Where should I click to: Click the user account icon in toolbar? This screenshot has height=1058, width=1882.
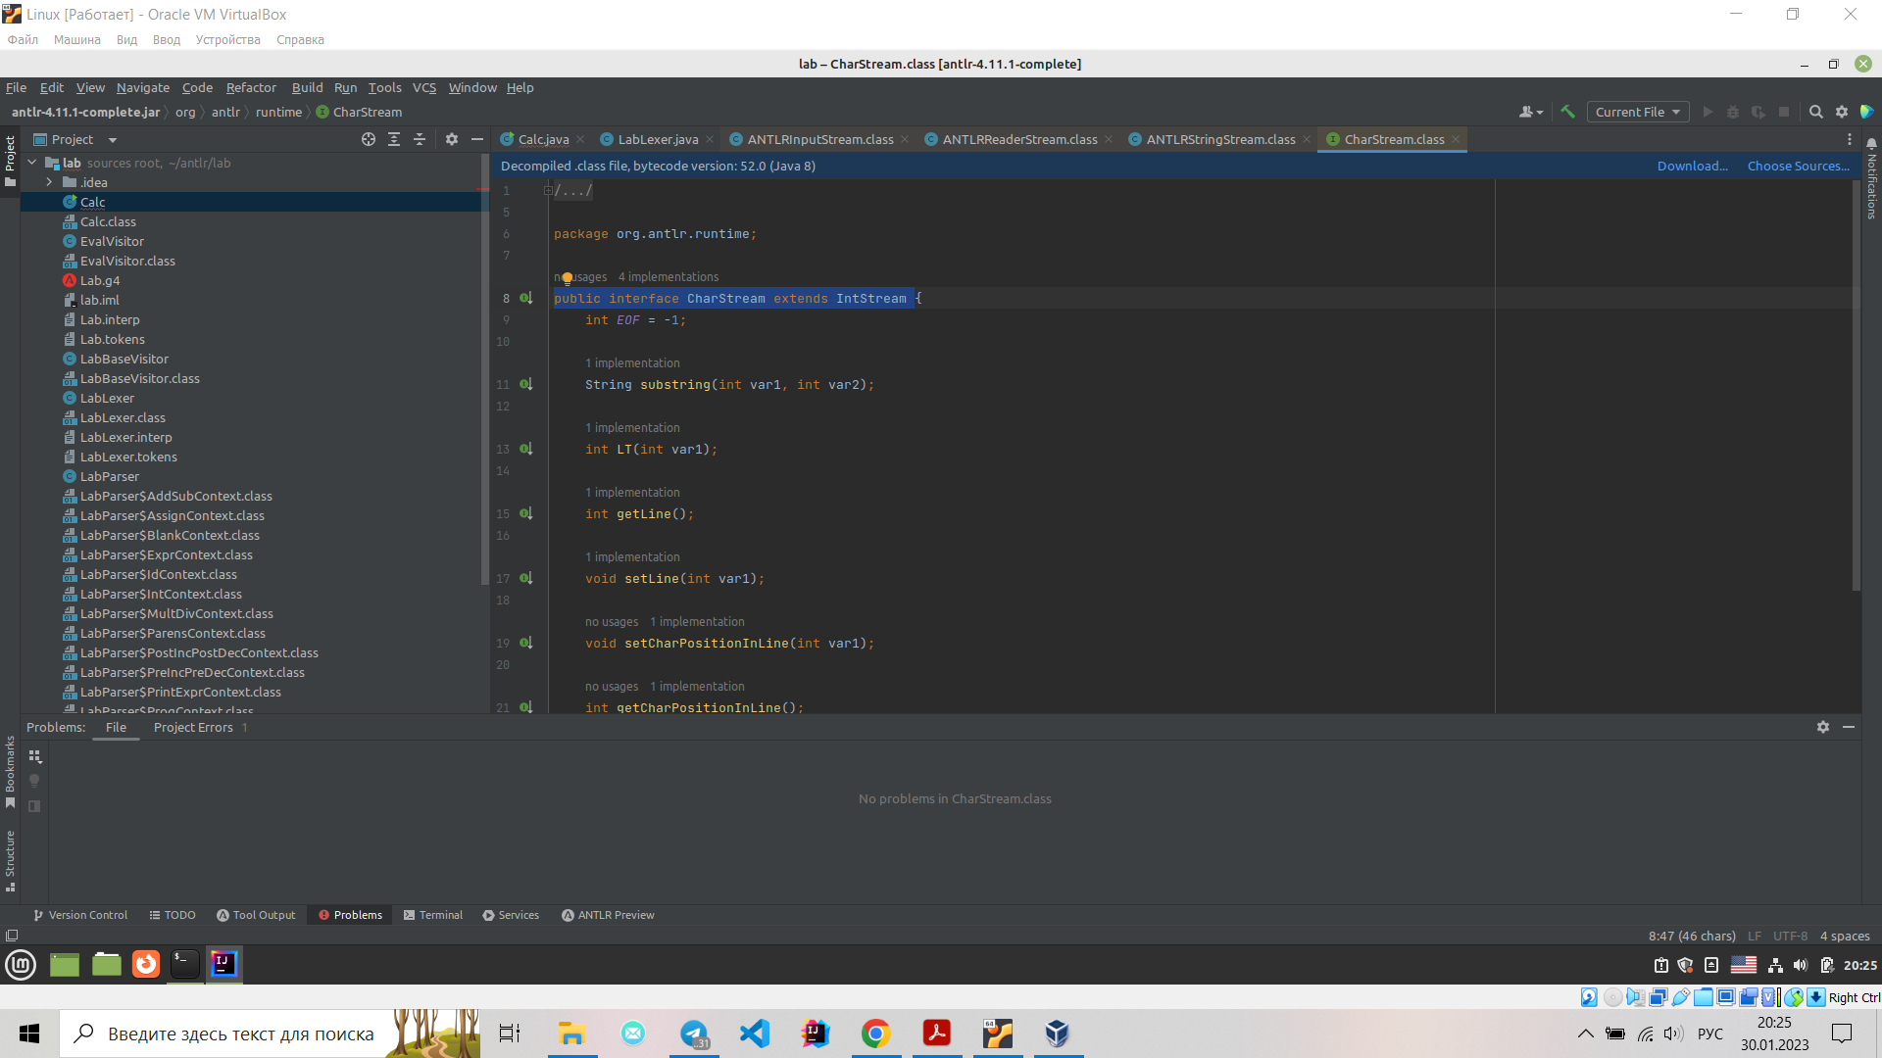[1530, 112]
